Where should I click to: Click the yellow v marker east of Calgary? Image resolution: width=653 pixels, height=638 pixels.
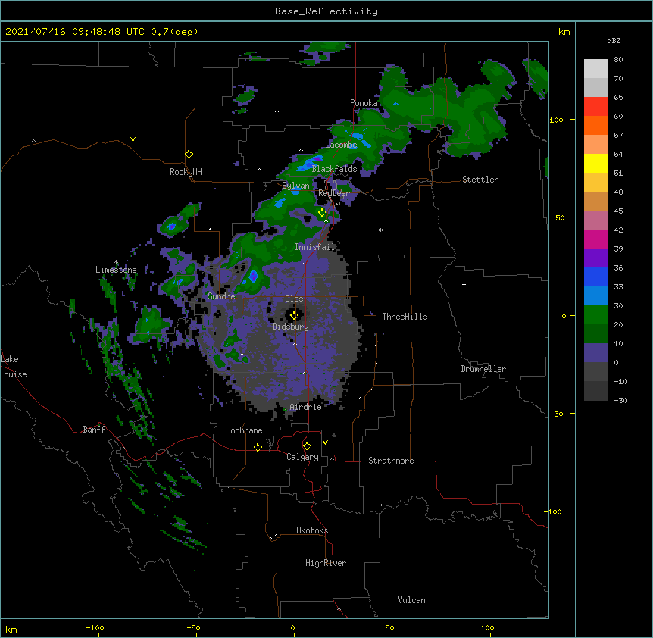(x=325, y=443)
